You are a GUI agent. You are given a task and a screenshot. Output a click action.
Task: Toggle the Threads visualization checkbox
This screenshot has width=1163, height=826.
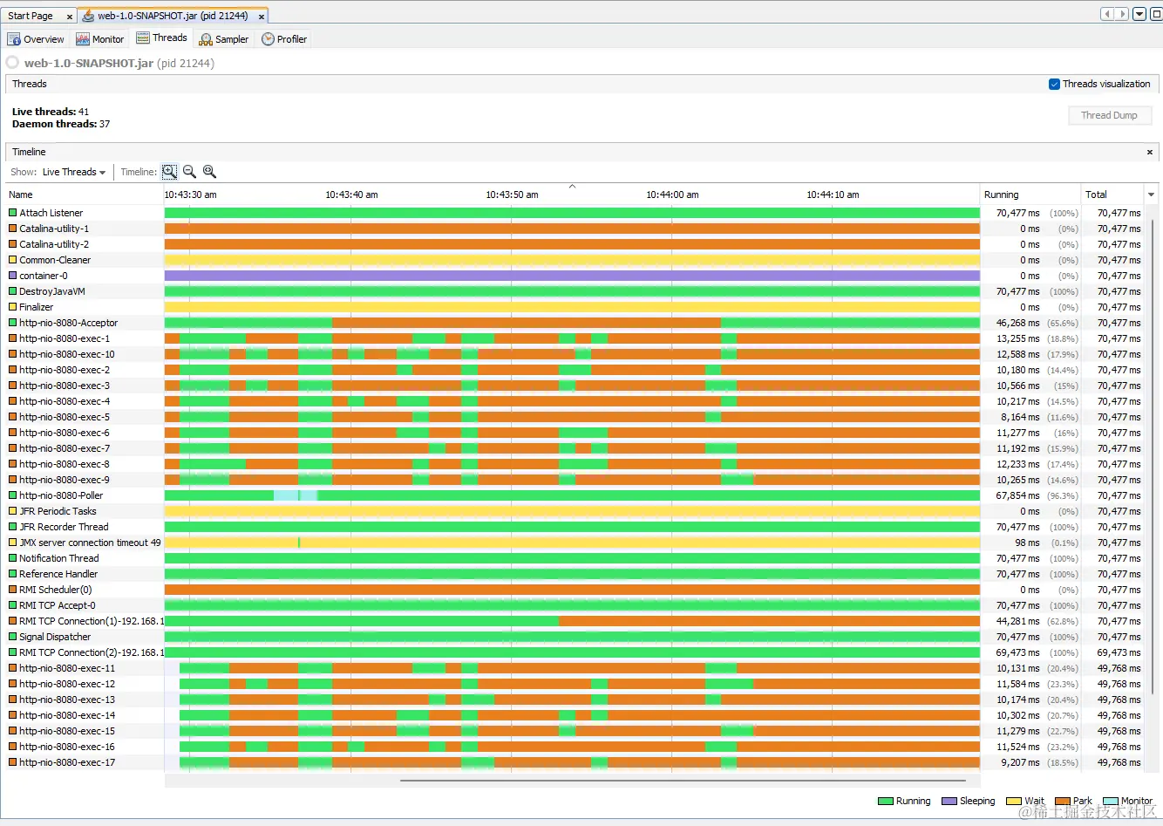(x=1054, y=84)
